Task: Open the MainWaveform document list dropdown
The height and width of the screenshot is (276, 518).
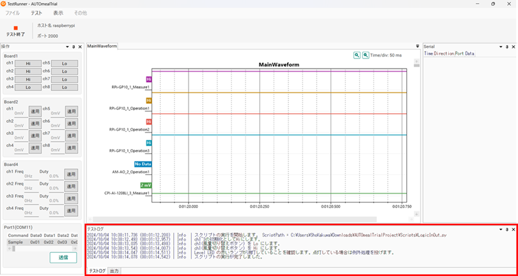Action: pyautogui.click(x=418, y=47)
